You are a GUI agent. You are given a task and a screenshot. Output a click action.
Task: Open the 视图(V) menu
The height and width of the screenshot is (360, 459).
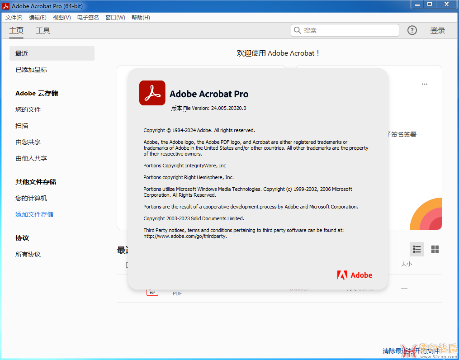click(x=62, y=18)
